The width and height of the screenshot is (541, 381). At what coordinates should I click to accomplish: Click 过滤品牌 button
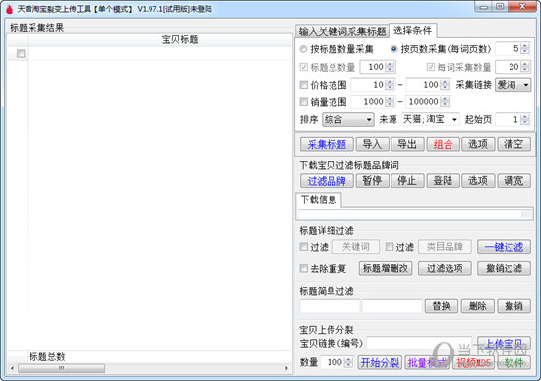[x=327, y=181]
